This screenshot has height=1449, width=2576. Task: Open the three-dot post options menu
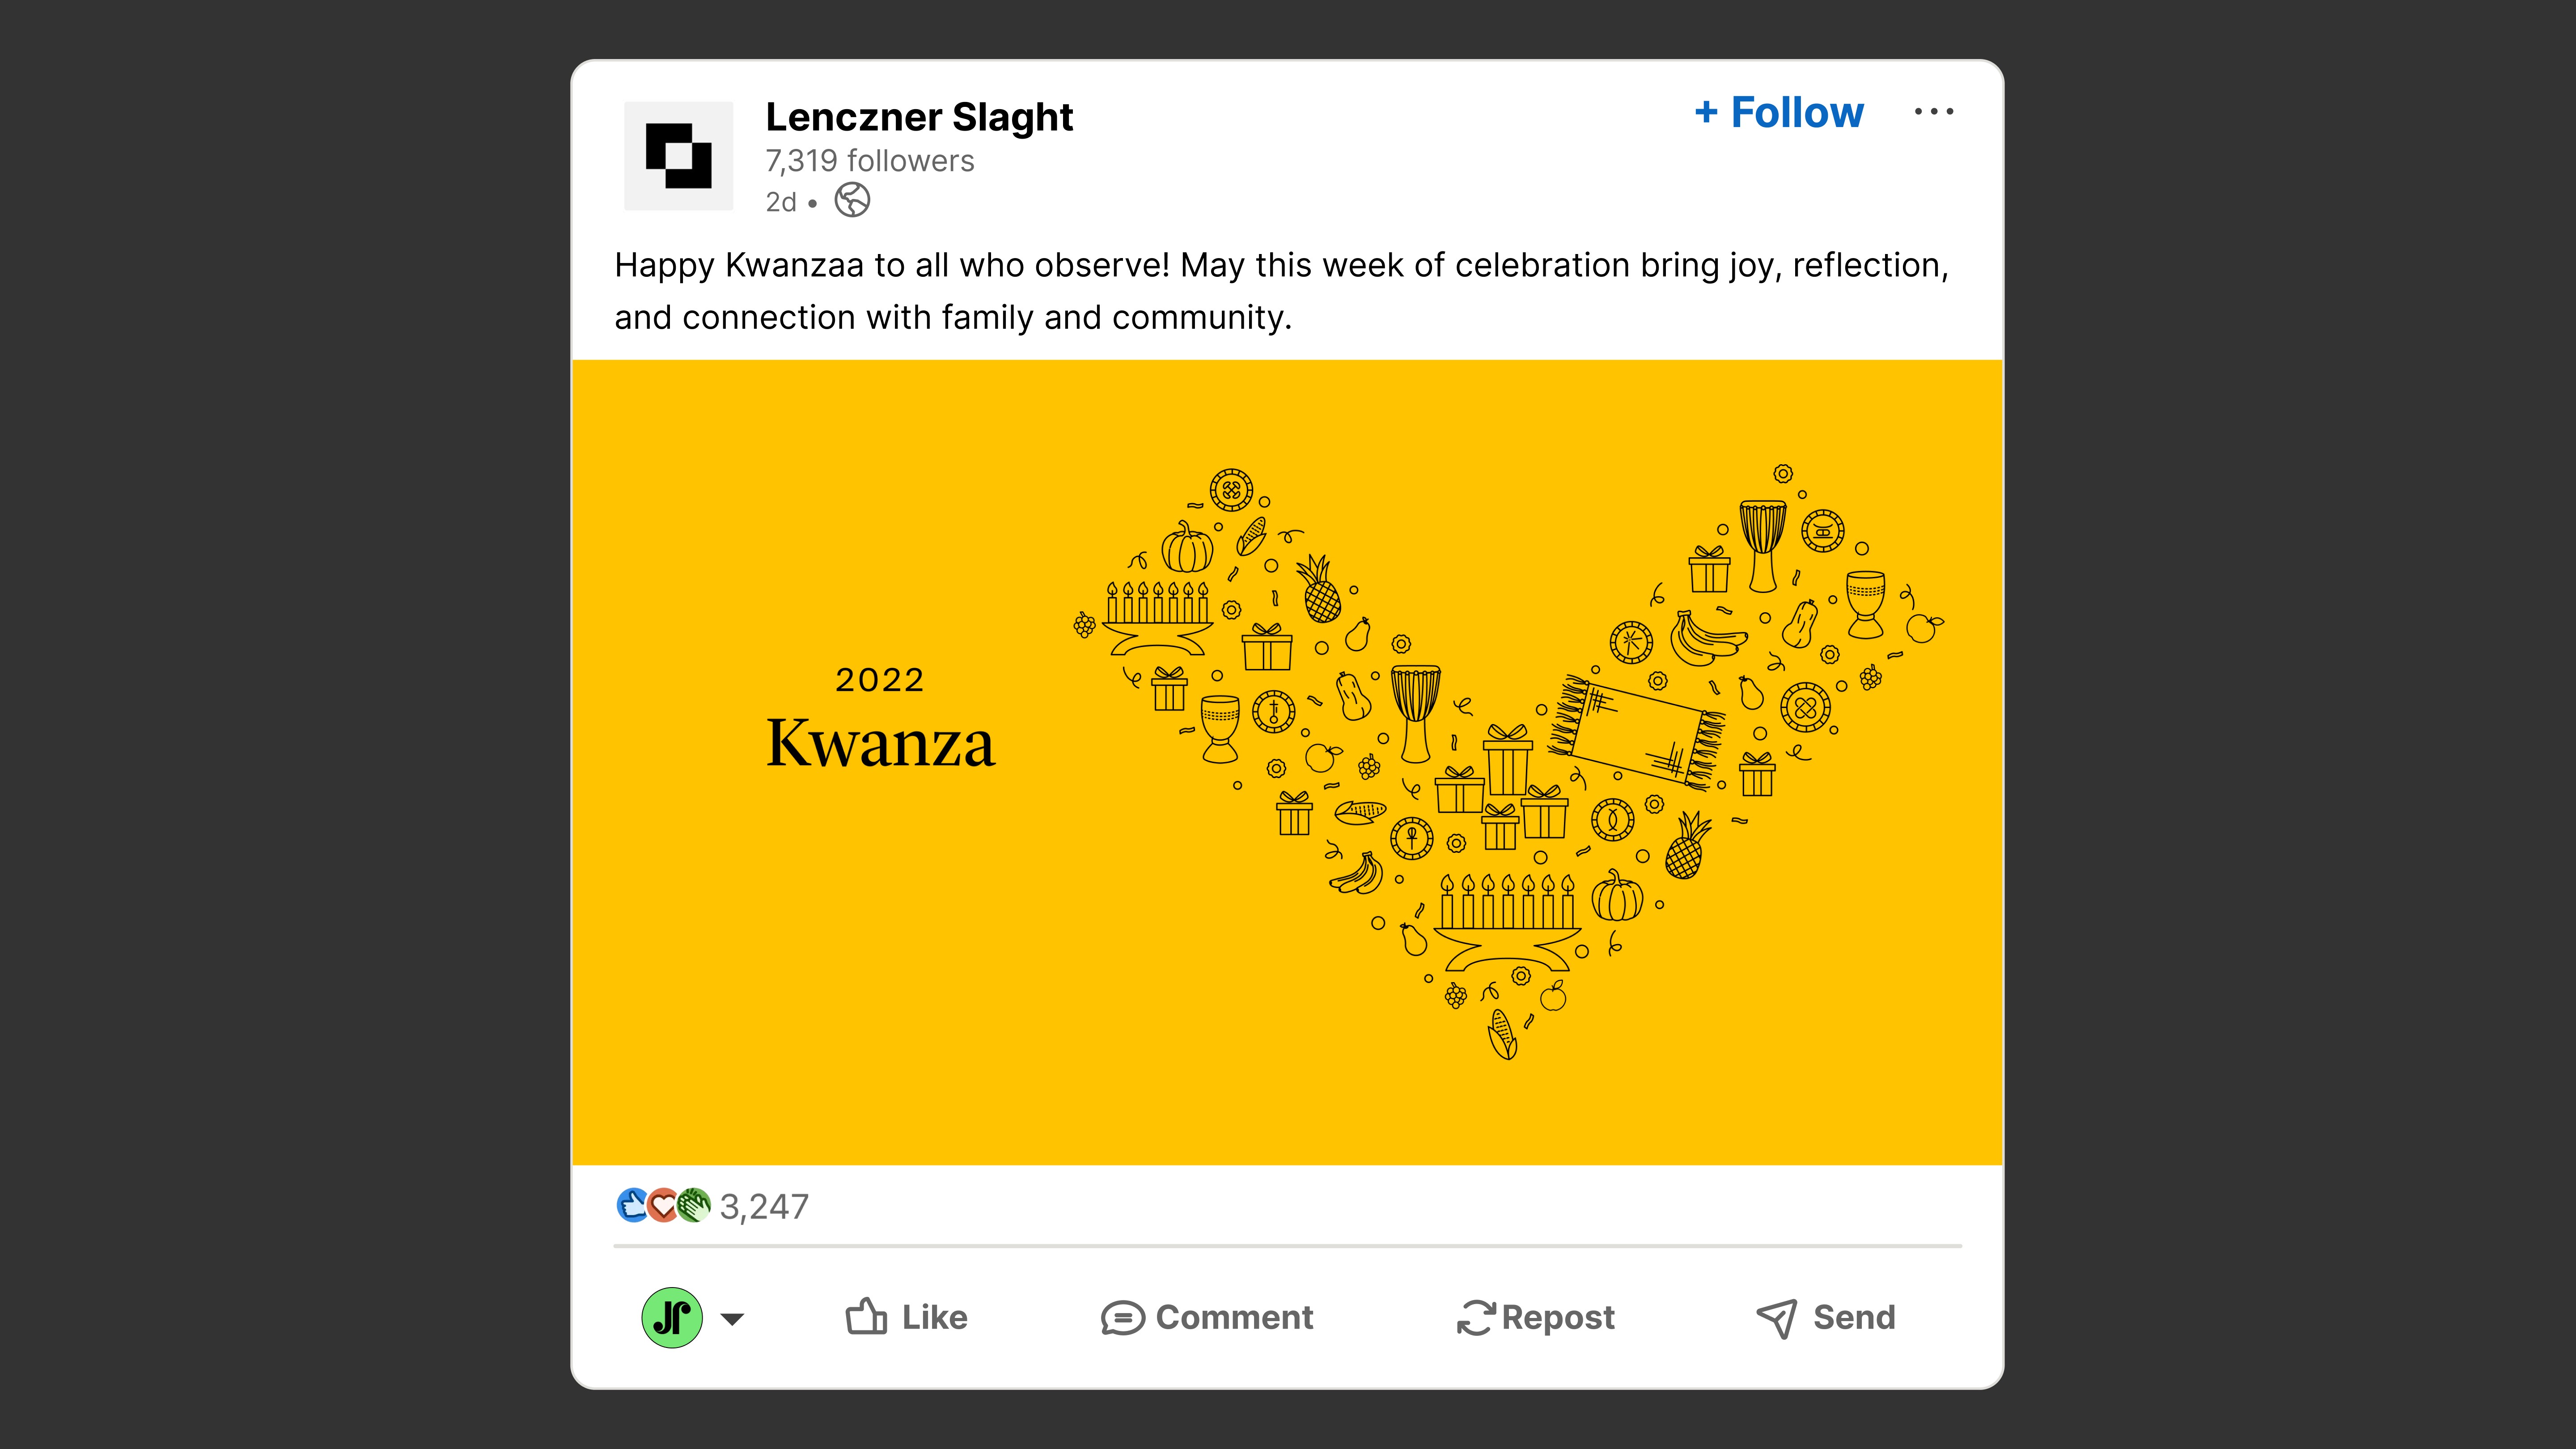point(1933,111)
